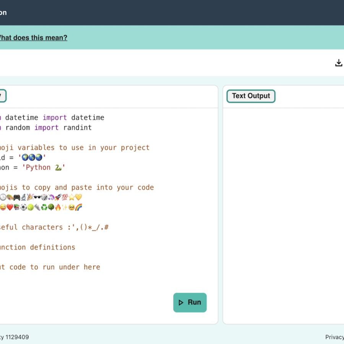Click the soccer ball emoji
The height and width of the screenshot is (344, 344).
(x=24, y=207)
